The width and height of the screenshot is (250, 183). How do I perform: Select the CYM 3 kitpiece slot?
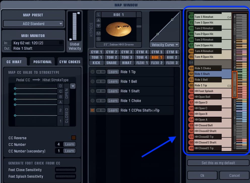pos(127,52)
